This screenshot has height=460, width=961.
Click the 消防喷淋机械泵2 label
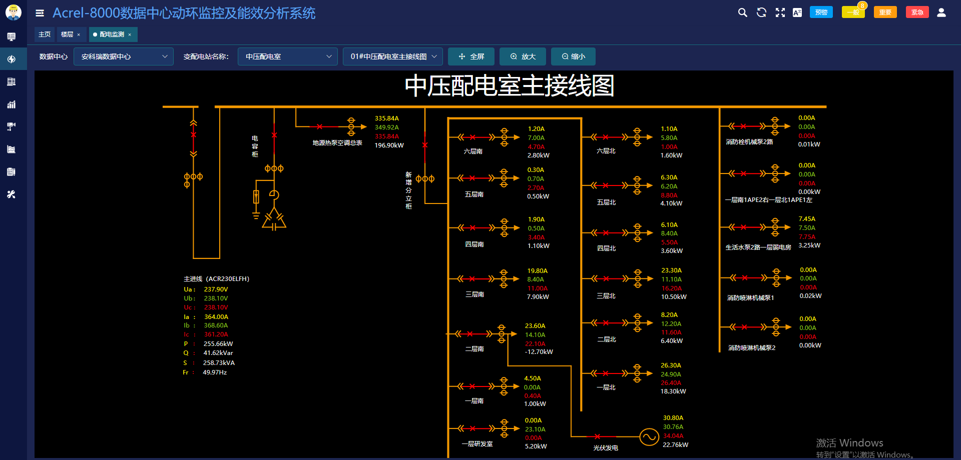tap(752, 348)
